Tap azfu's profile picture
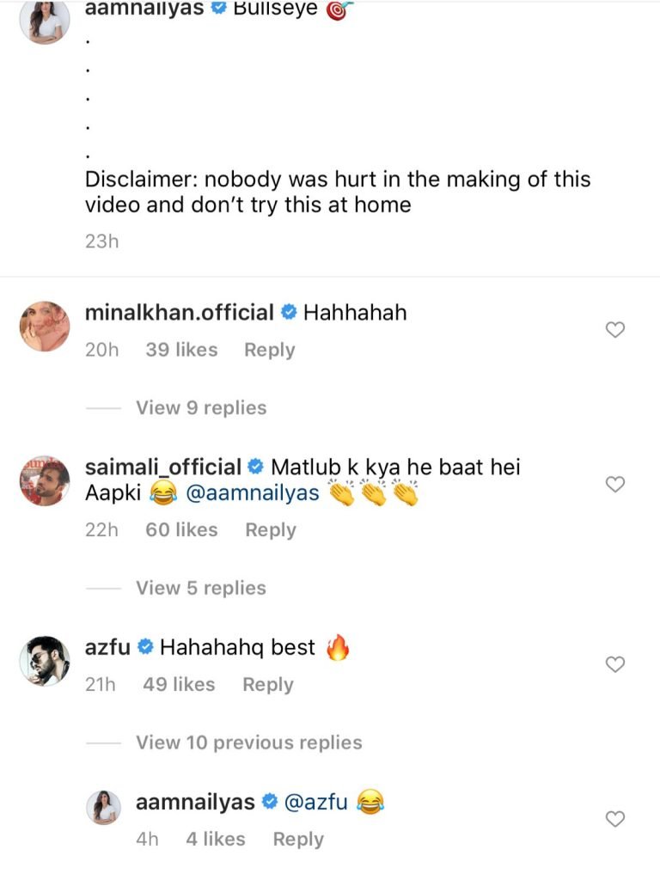The height and width of the screenshot is (880, 660). (x=45, y=661)
